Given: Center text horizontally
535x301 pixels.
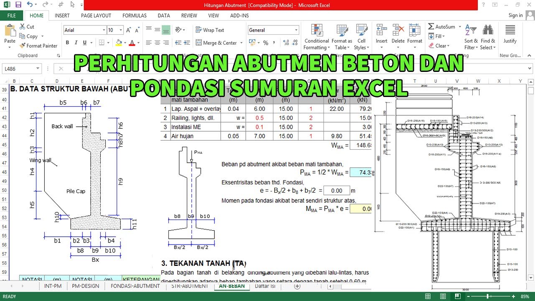Looking at the screenshot, I should [158, 43].
